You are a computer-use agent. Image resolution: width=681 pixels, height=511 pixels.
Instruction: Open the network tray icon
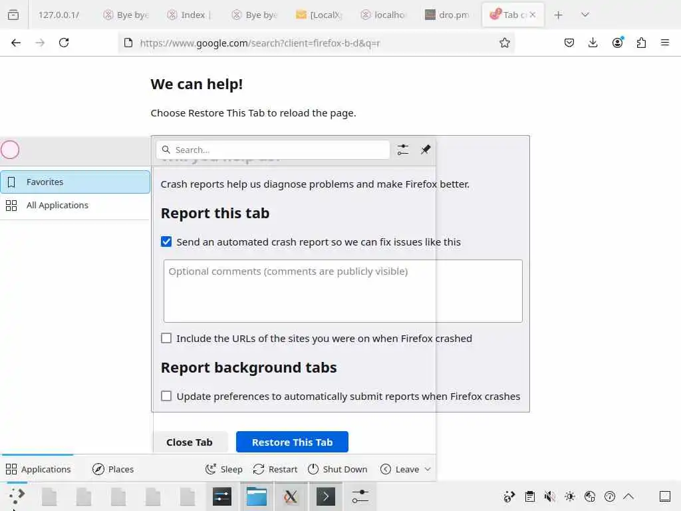point(590,496)
